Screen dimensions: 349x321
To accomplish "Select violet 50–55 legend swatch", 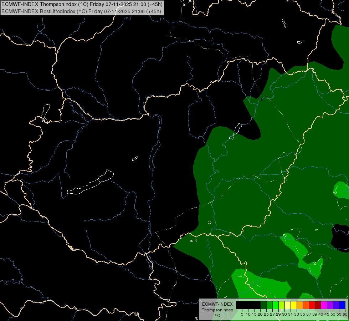I will (x=336, y=305).
